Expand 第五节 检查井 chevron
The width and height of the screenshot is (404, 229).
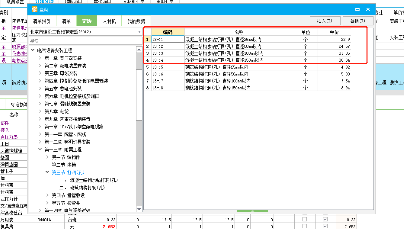coord(47,203)
